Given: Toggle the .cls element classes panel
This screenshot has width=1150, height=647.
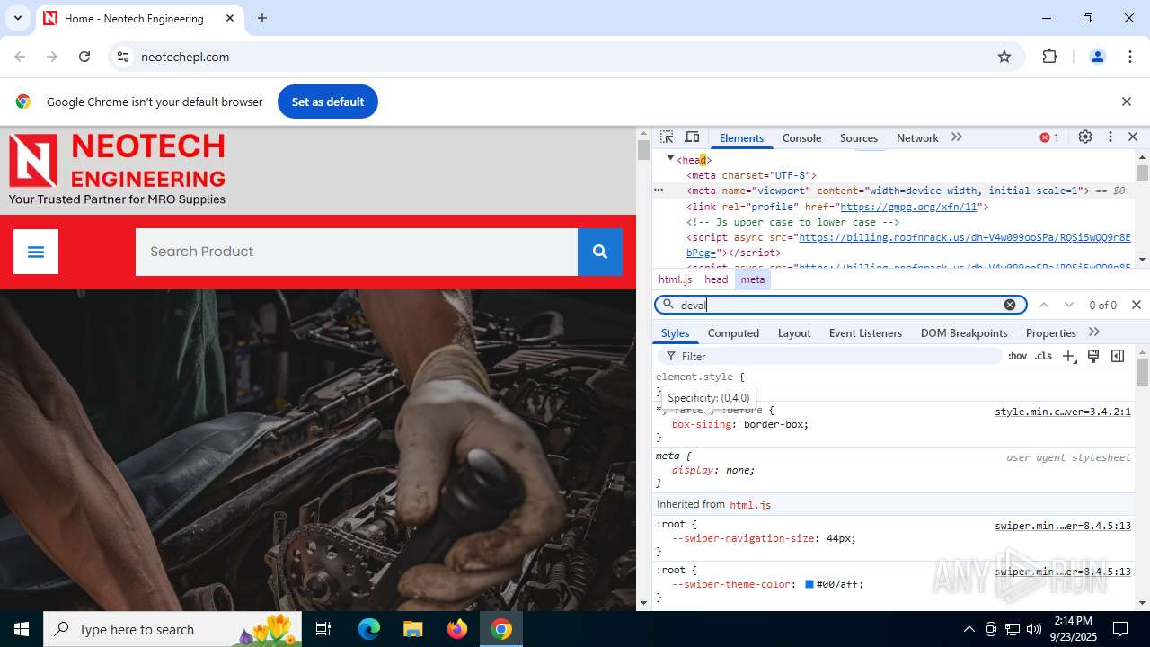Looking at the screenshot, I should coord(1043,356).
